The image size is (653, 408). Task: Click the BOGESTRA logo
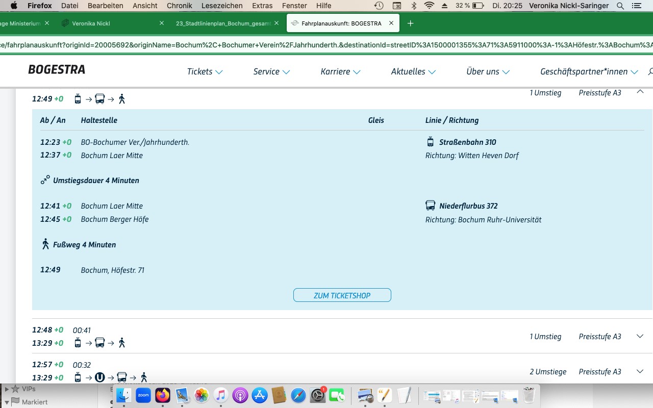(57, 70)
